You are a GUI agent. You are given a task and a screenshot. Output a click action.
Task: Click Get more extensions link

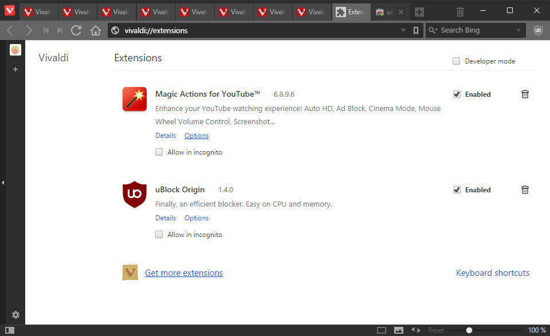pyautogui.click(x=184, y=273)
